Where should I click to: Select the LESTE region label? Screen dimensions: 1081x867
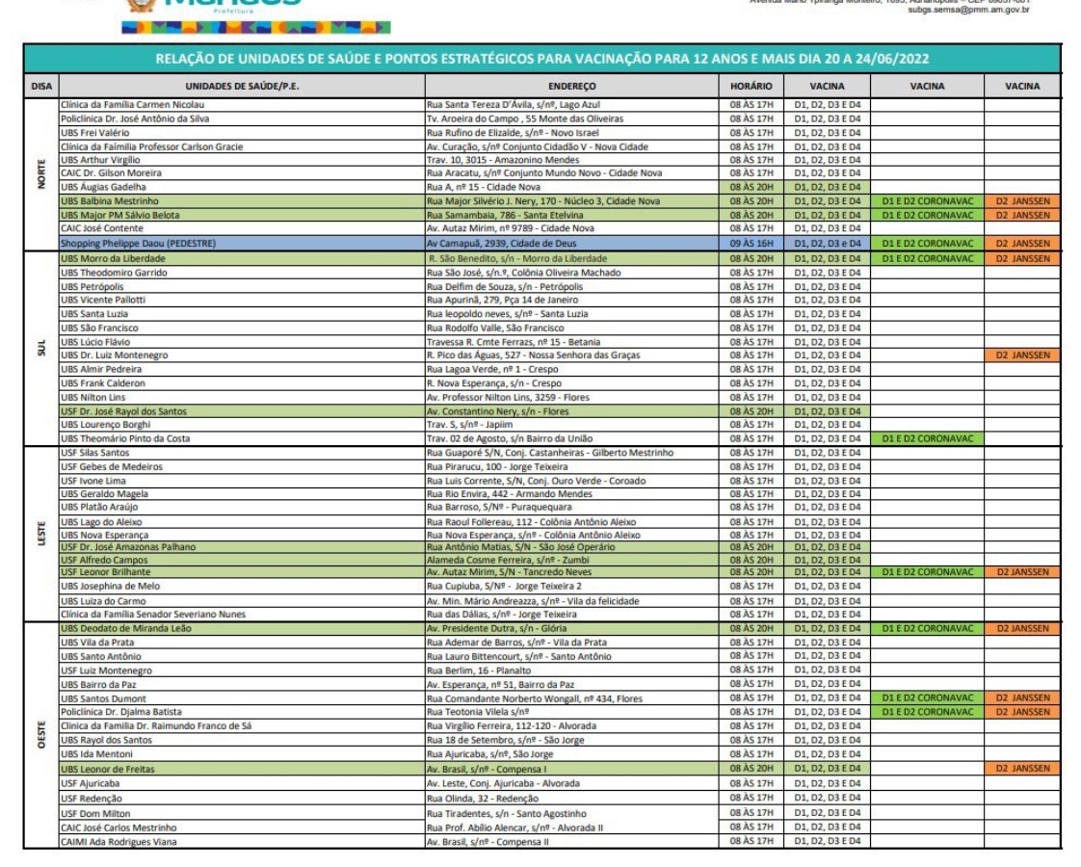[x=41, y=530]
